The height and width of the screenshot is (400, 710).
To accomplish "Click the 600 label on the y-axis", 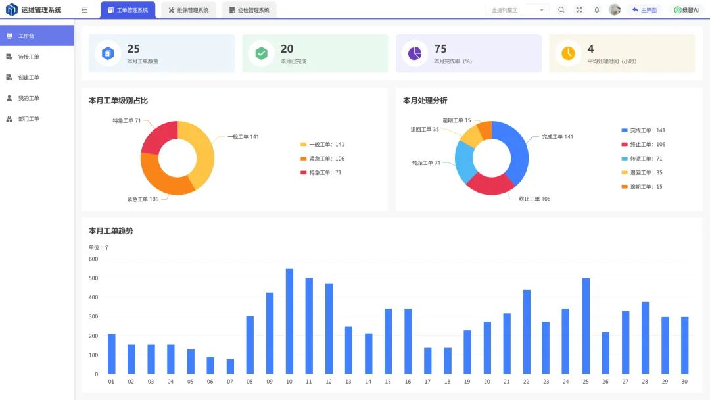I will click(93, 259).
